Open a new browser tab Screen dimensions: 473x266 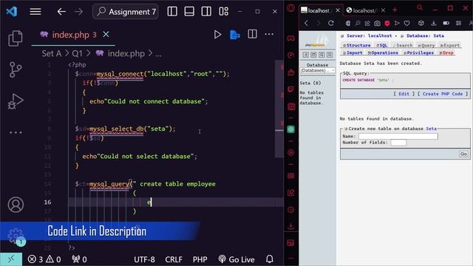[x=395, y=10]
